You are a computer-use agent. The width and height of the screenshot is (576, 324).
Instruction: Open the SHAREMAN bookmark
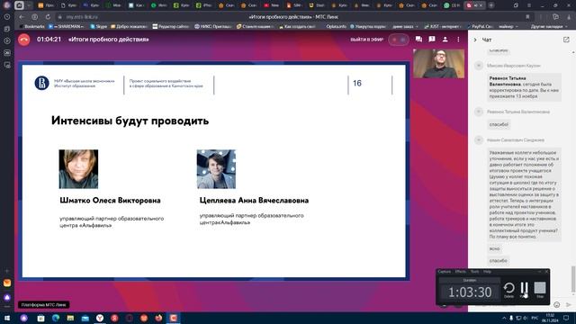(66, 26)
